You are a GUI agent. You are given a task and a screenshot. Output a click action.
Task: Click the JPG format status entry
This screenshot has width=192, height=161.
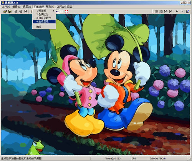pyautogui.click(x=134, y=158)
